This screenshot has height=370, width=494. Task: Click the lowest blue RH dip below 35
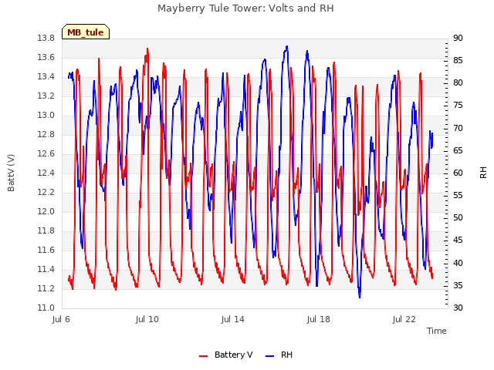pyautogui.click(x=360, y=296)
